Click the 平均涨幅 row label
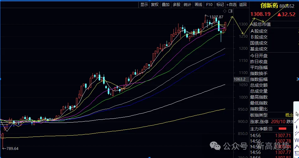The height and width of the screenshot is (158, 299). click(259, 67)
